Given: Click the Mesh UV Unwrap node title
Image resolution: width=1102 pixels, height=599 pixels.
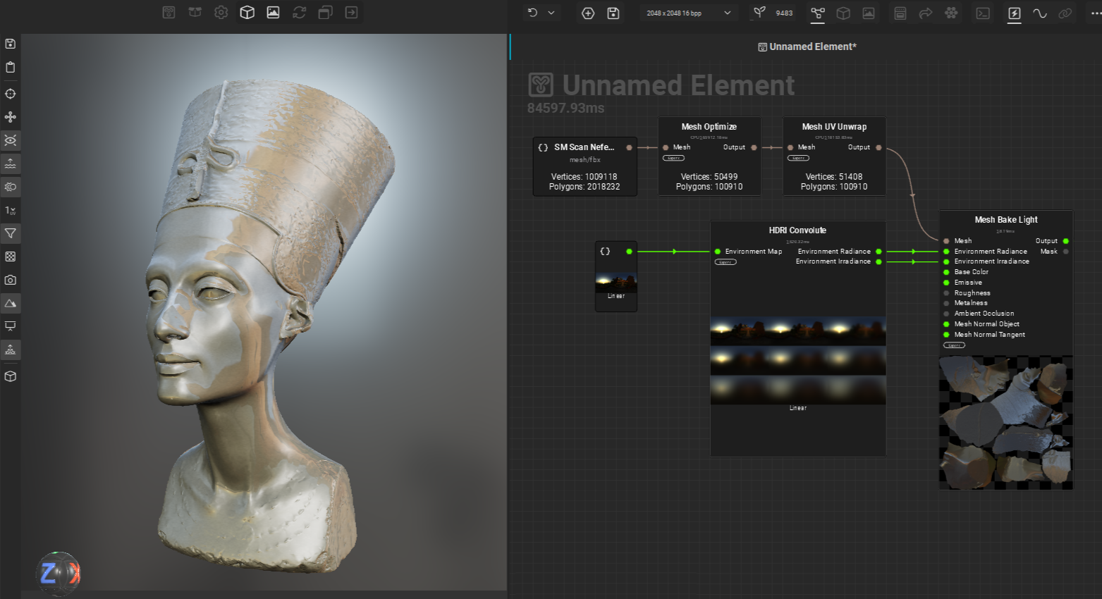Looking at the screenshot, I should [x=834, y=127].
